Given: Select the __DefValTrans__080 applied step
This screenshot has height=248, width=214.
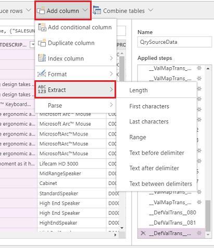Looking at the screenshot, I should pos(172,213).
